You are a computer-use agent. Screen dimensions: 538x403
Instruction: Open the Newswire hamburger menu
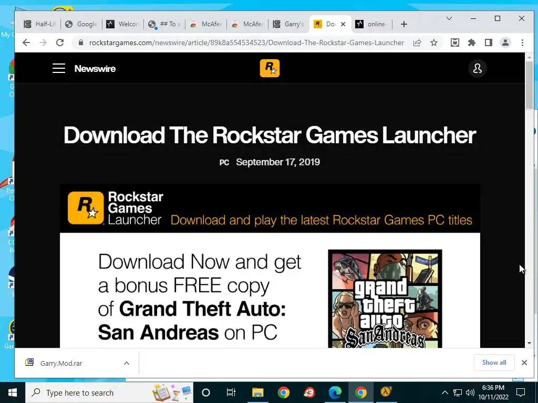[59, 68]
